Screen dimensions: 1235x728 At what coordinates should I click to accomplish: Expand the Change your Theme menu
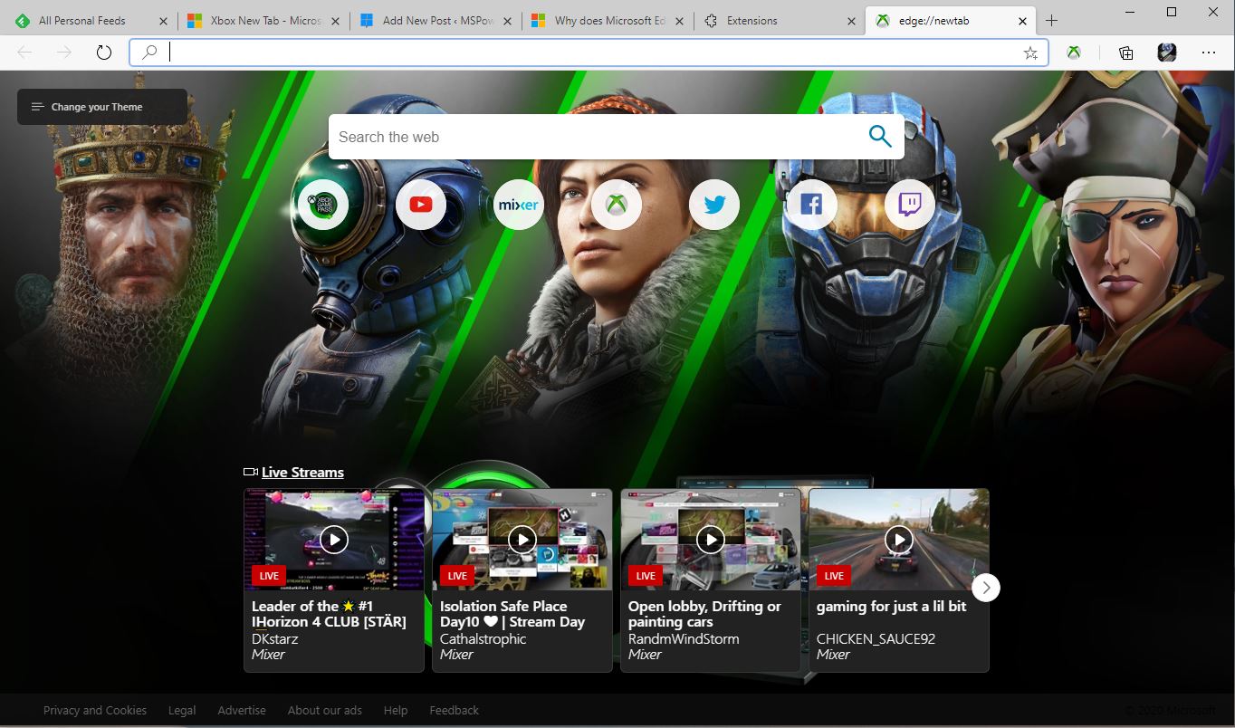pos(101,107)
